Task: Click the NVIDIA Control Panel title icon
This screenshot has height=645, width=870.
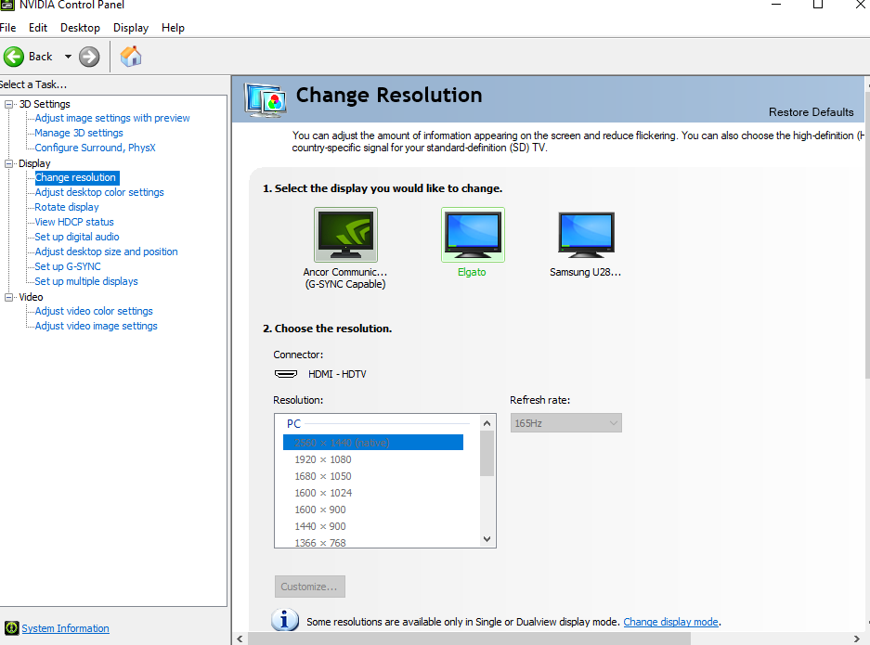Action: 6,5
